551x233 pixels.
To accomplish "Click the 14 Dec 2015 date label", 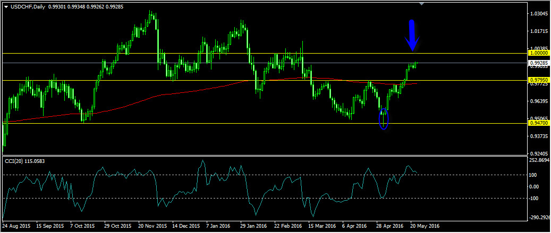I will 187,226.
